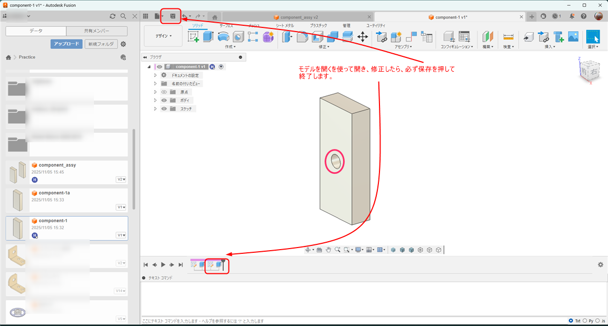Click the Practice breadcrumb link
The width and height of the screenshot is (608, 326).
pos(27,57)
